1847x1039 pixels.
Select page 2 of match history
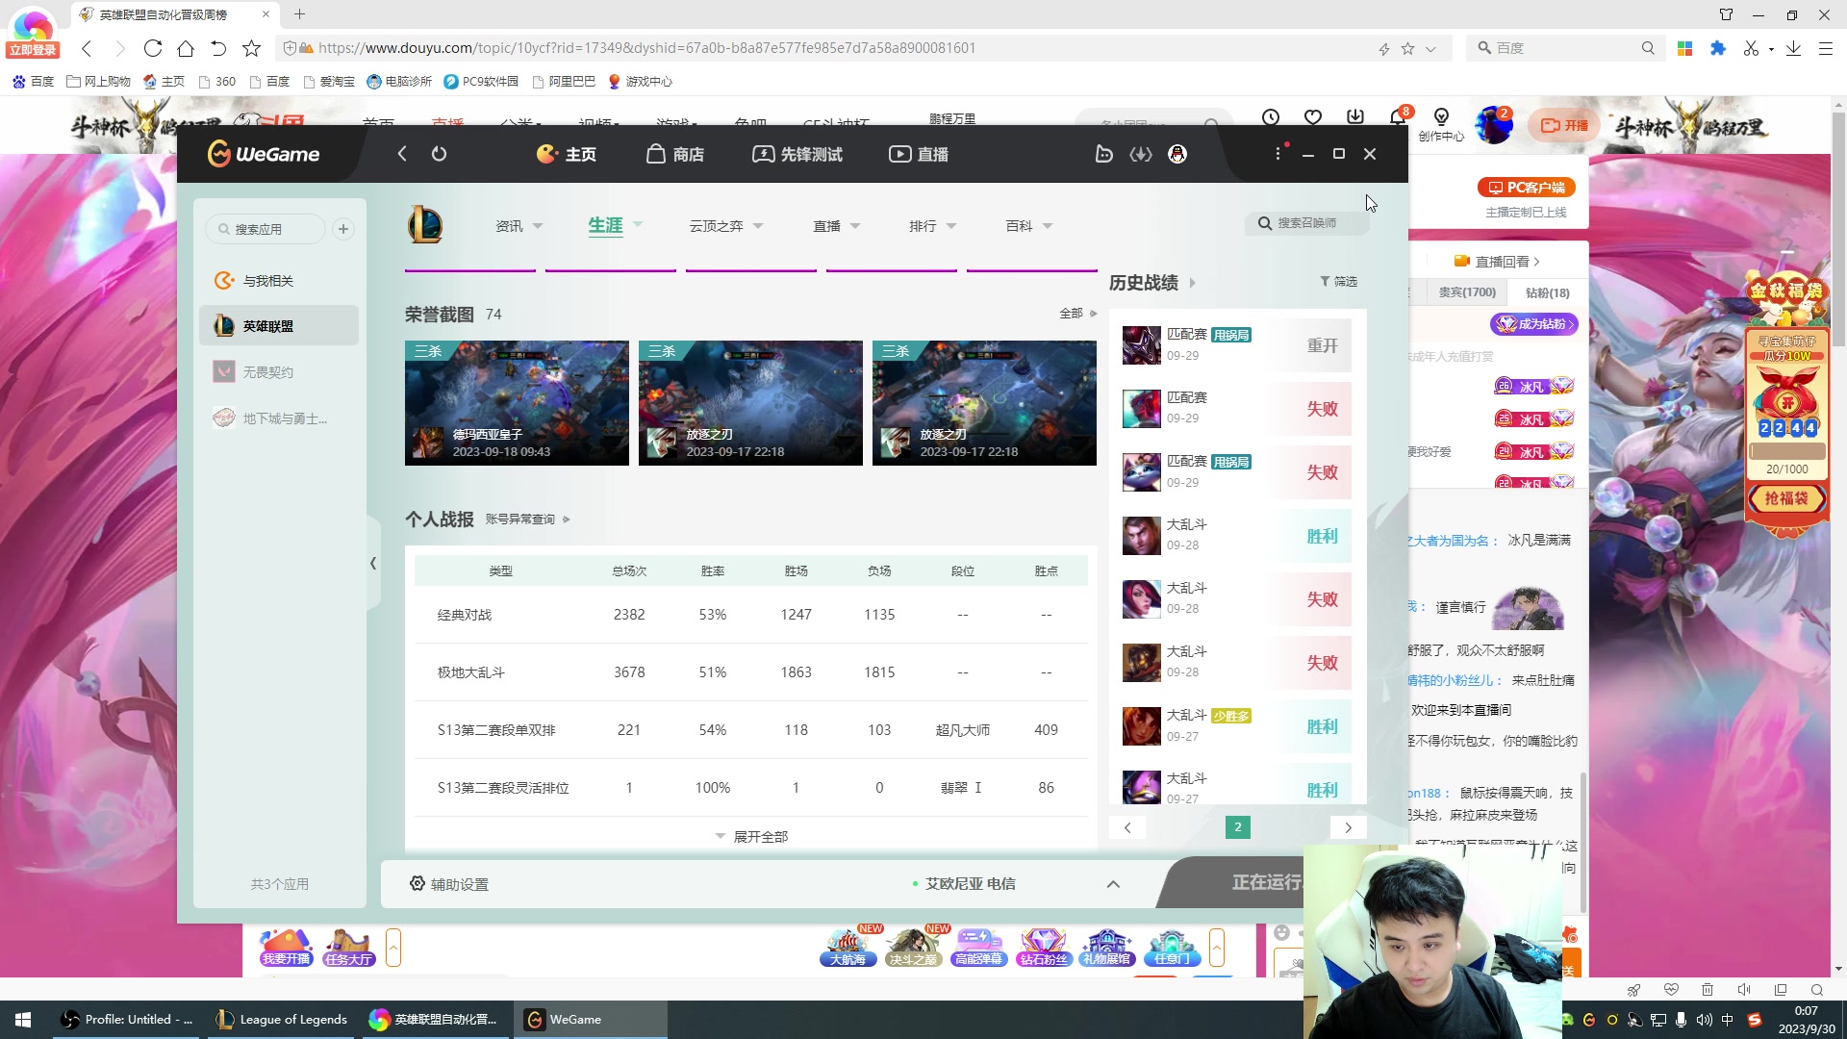[1238, 827]
